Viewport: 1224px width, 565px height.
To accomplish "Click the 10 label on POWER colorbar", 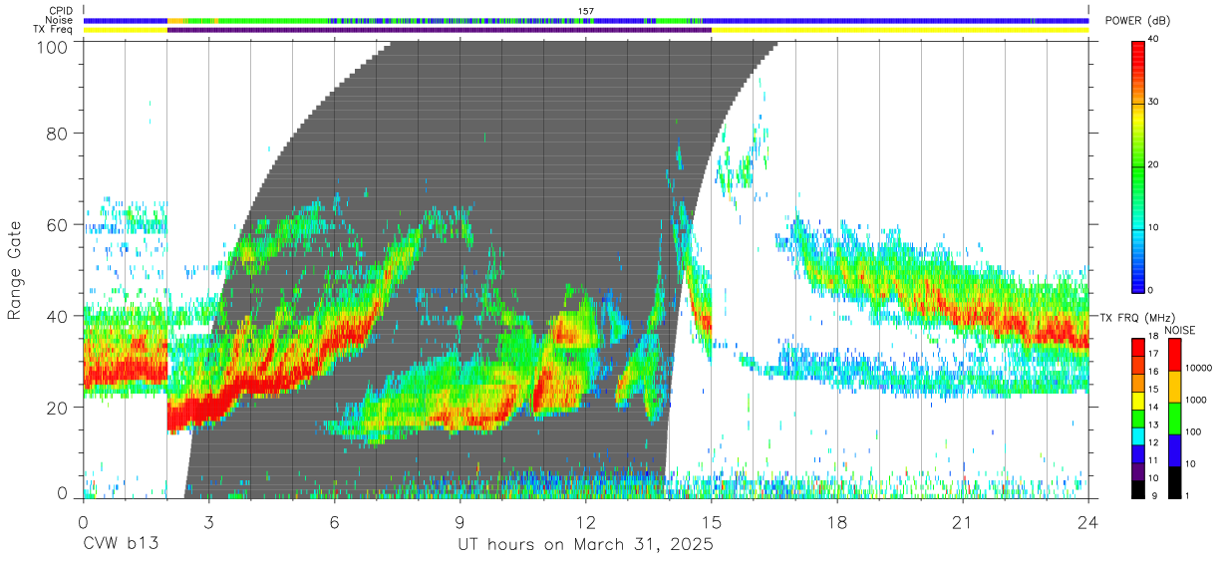I will [1155, 227].
